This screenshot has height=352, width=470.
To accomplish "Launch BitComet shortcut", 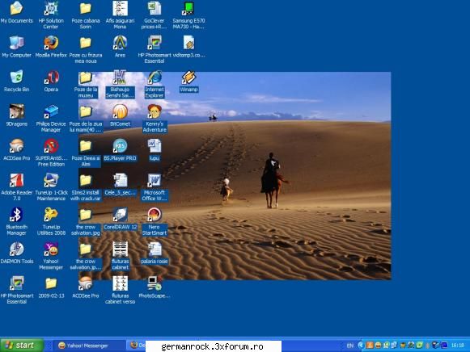I will (x=120, y=111).
